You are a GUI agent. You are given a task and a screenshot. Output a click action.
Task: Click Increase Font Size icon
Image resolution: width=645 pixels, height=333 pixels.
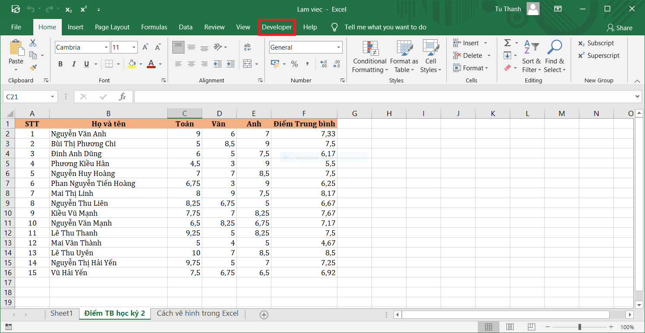click(x=146, y=47)
